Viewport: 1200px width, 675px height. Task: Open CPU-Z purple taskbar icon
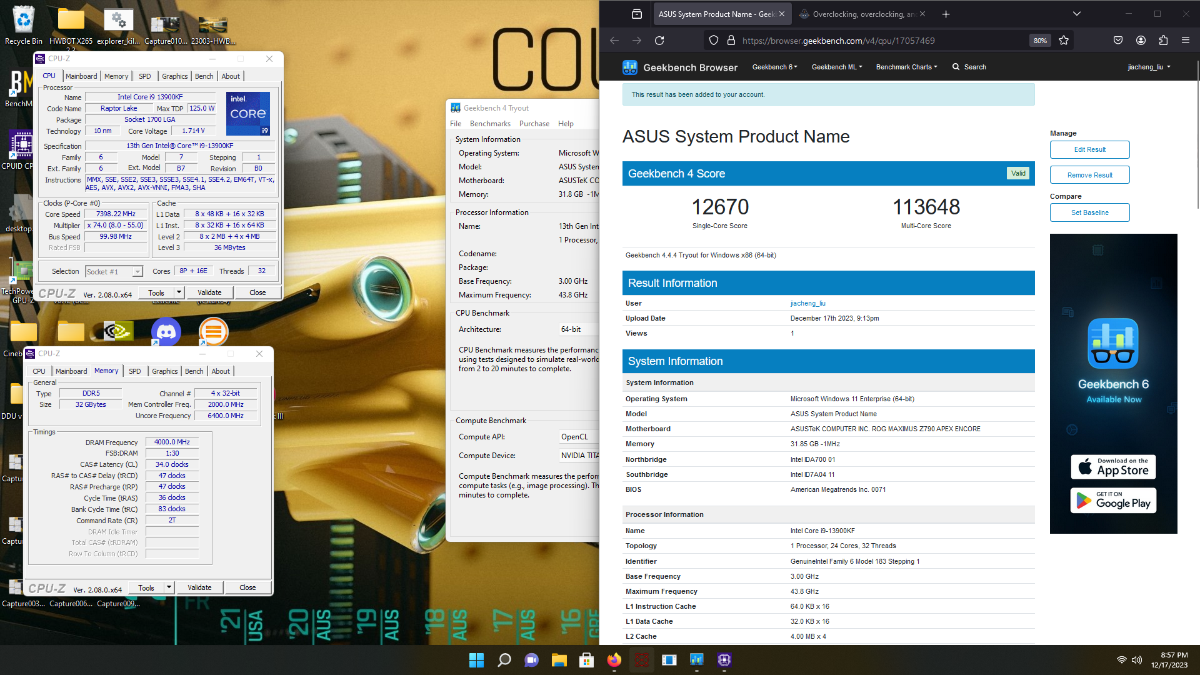point(724,660)
